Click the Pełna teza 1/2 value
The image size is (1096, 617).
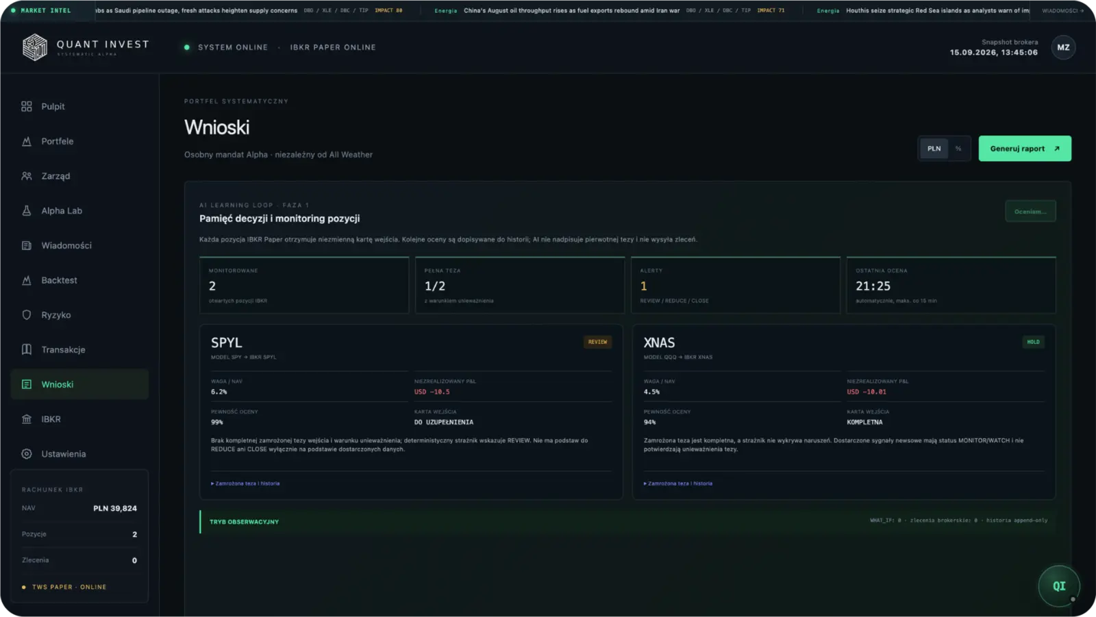pyautogui.click(x=434, y=286)
